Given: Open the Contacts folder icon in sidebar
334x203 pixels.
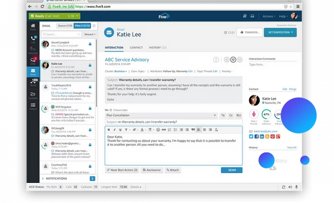Looking at the screenshot, I should [33, 95].
